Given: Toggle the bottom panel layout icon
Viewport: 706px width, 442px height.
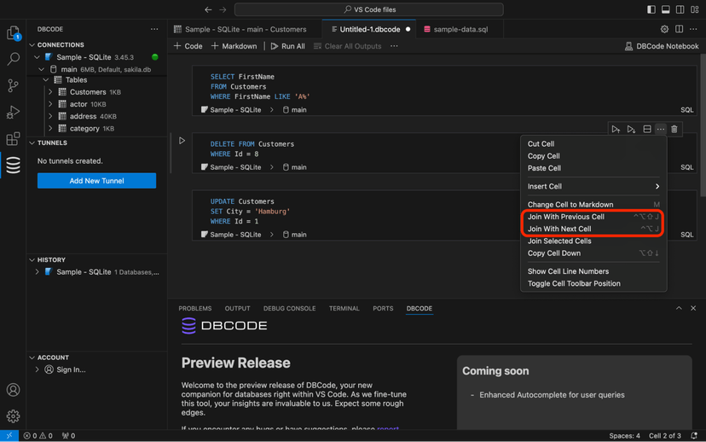Looking at the screenshot, I should pyautogui.click(x=665, y=9).
